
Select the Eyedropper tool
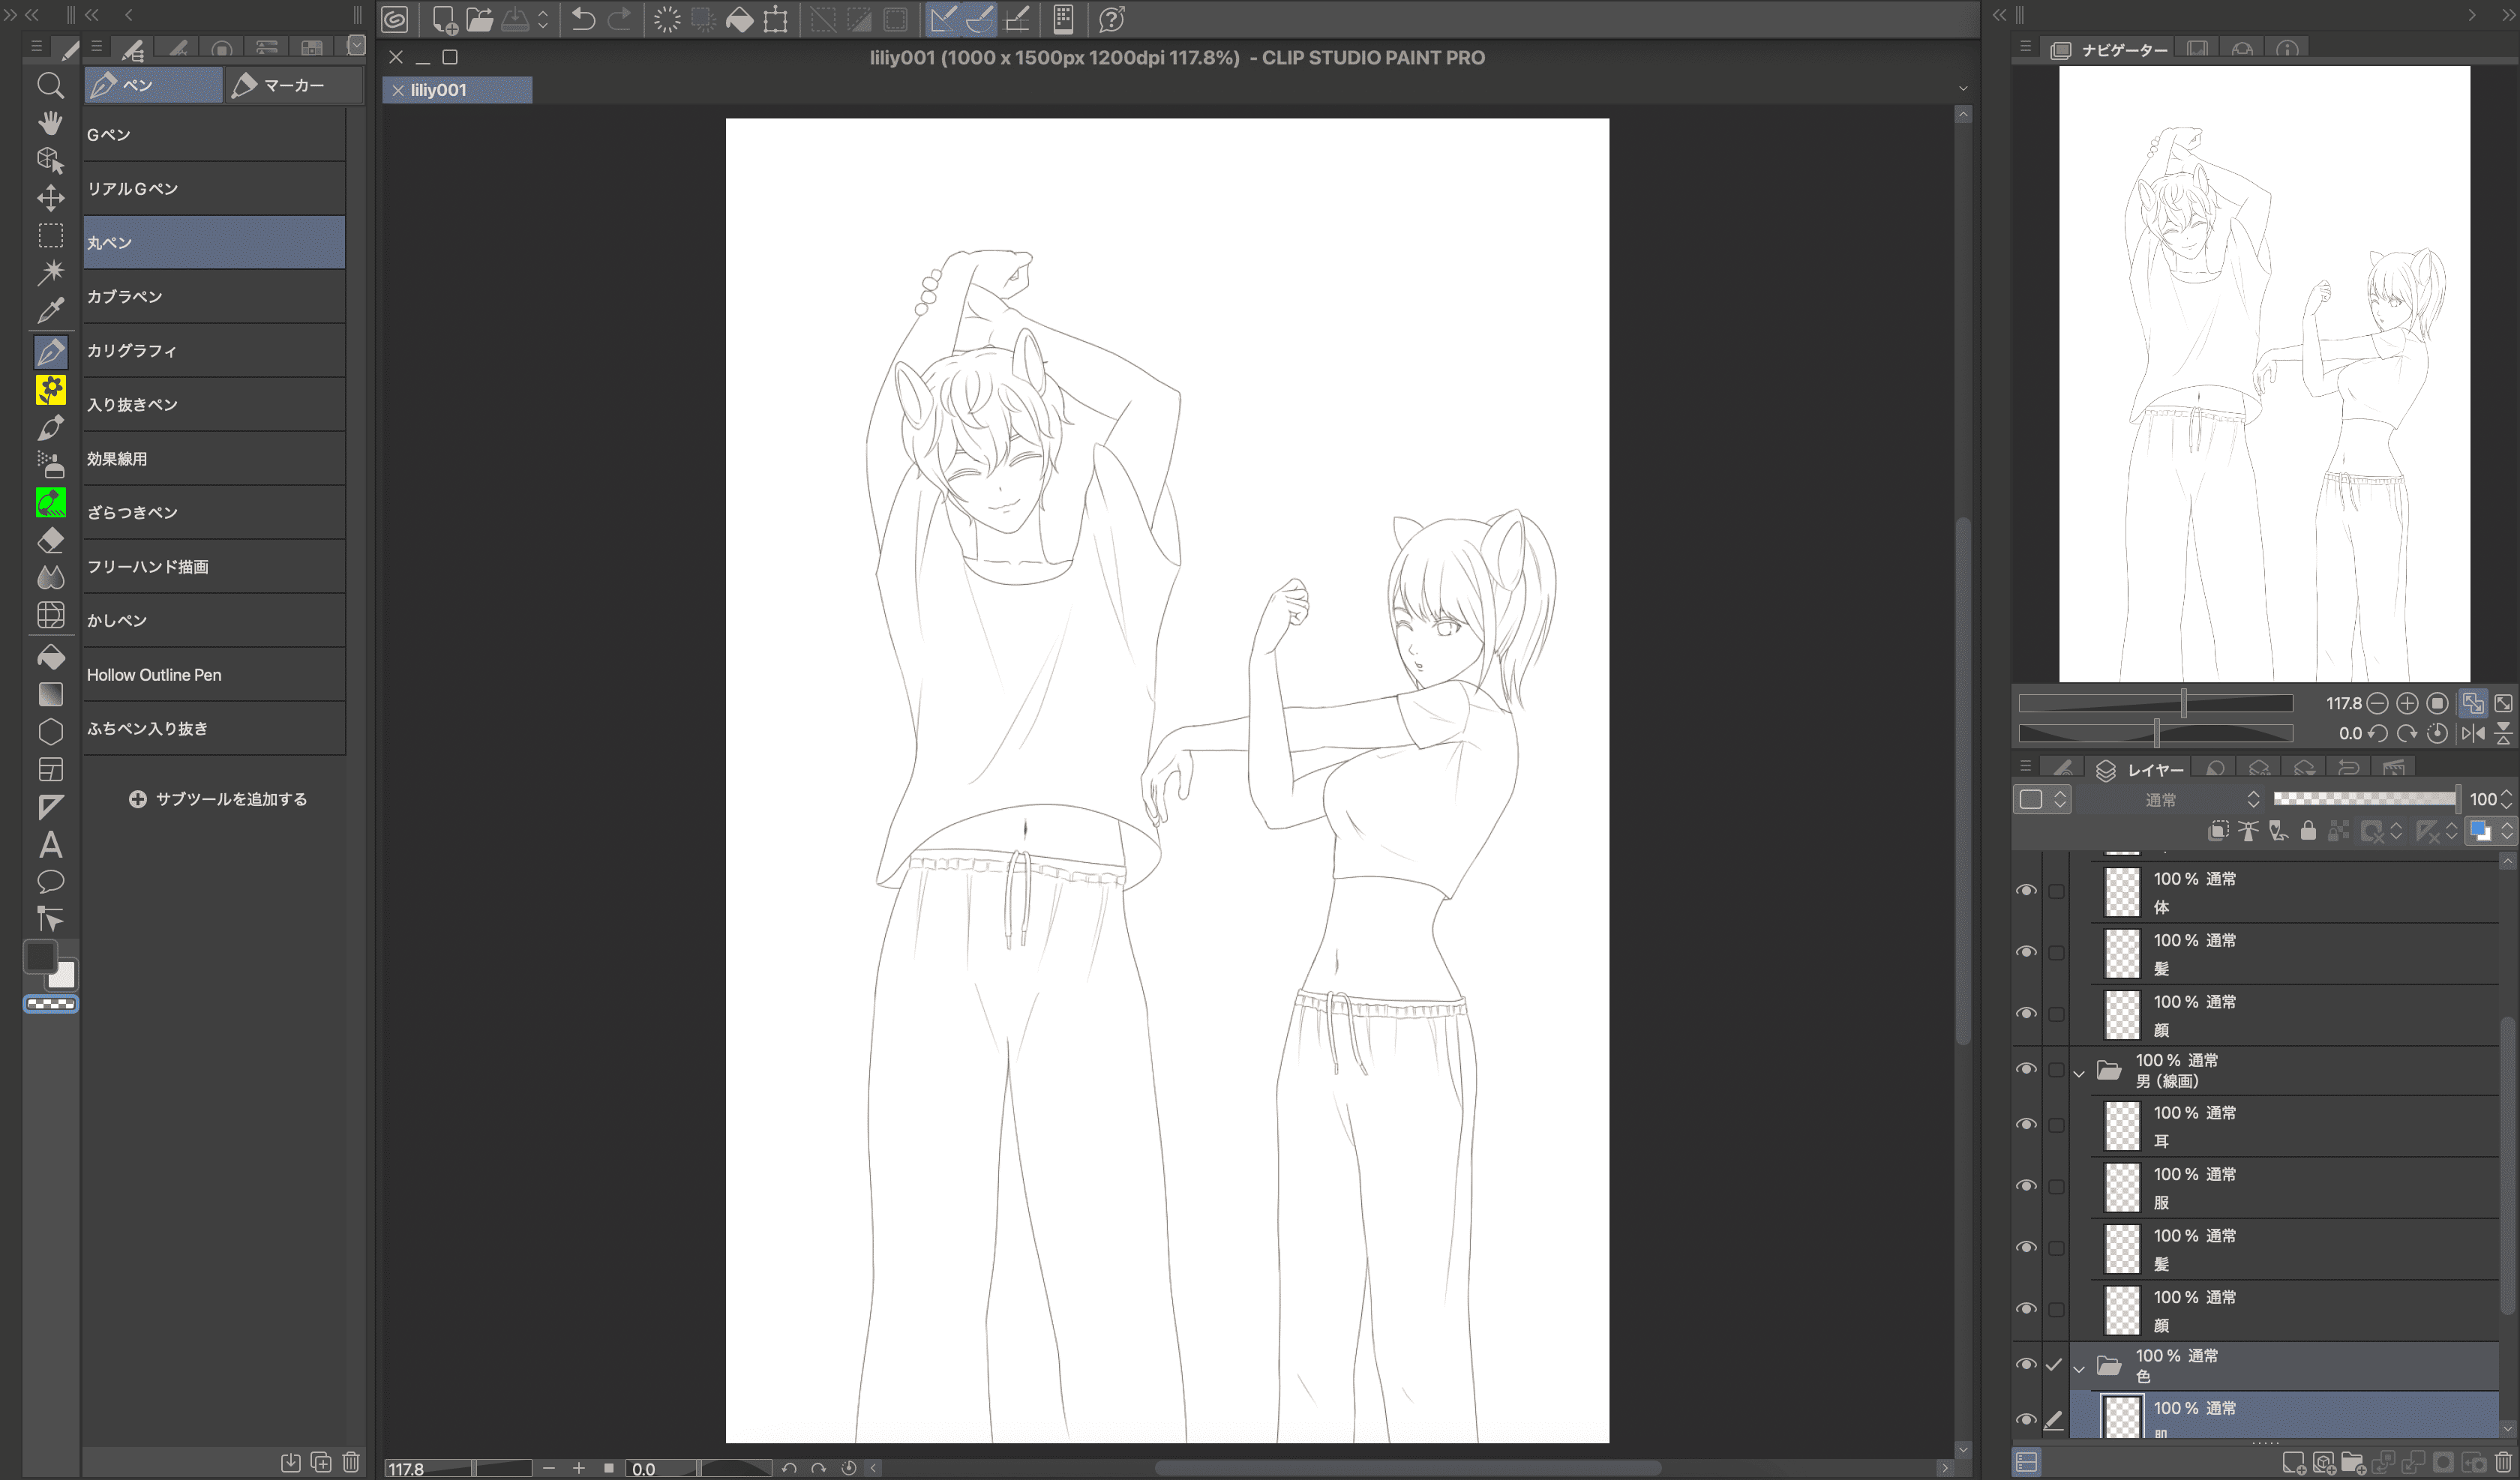(50, 310)
